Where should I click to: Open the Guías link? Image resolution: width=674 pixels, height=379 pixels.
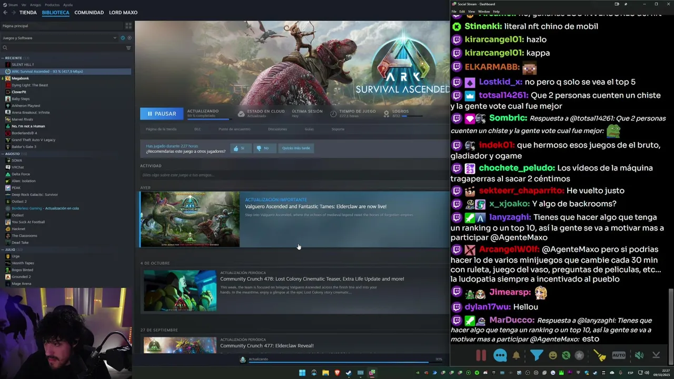[x=309, y=129]
